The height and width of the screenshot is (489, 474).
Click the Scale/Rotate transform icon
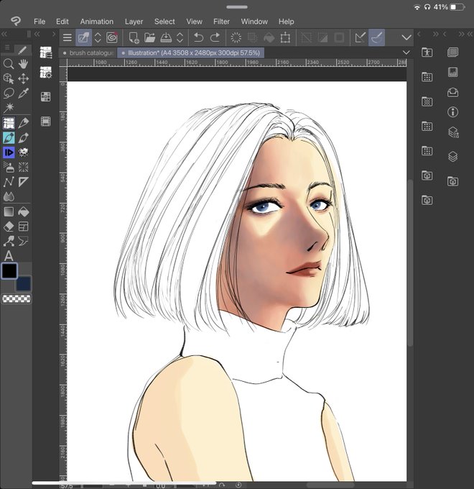click(x=285, y=37)
